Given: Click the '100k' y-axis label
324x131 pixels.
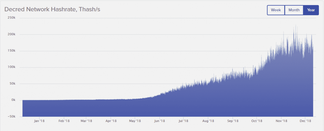Looking at the screenshot, I should (12, 67).
